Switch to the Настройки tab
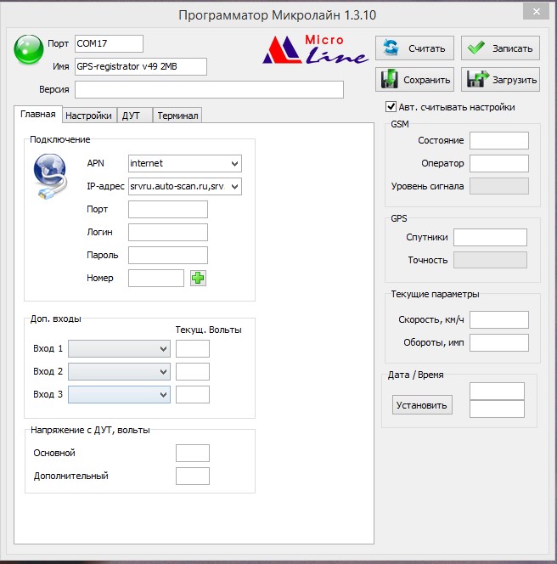Viewport: 557px width, 564px height. tap(88, 116)
